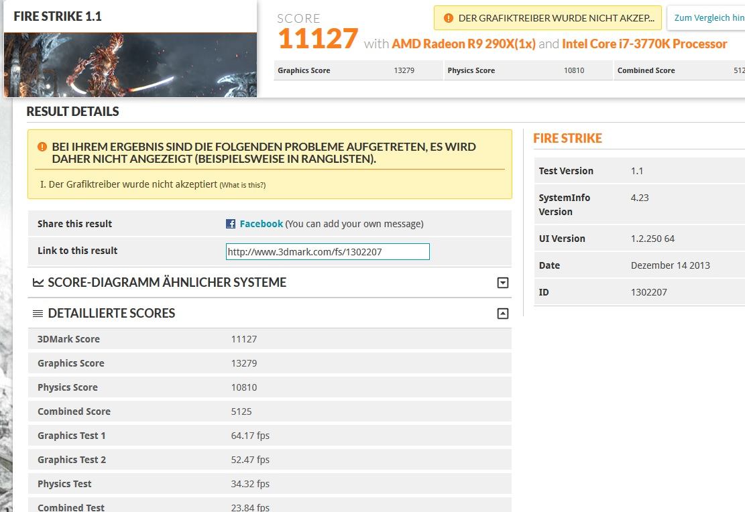Viewport: 745px width, 512px height.
Task: Click the 'Der Grafiktreiber wurde nicht akzep...' banner
Action: [x=547, y=18]
